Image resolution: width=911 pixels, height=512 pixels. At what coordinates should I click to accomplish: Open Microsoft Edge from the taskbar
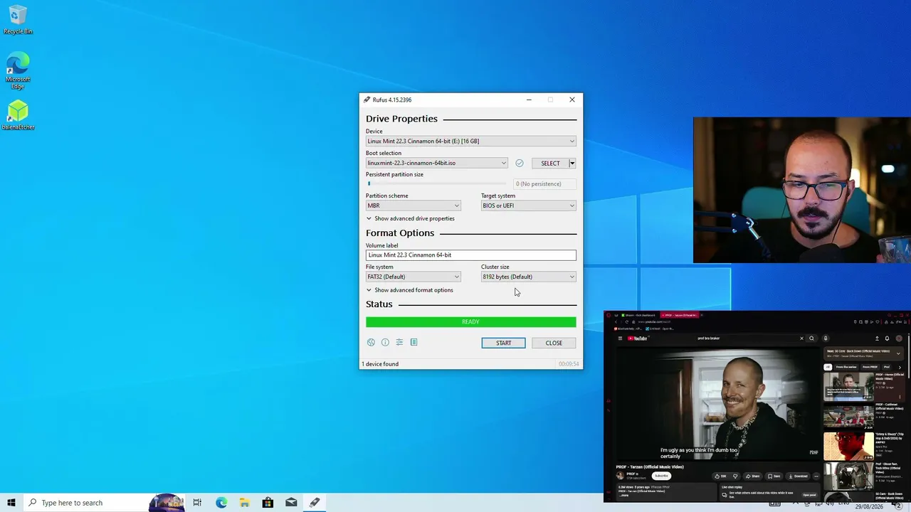pos(221,503)
